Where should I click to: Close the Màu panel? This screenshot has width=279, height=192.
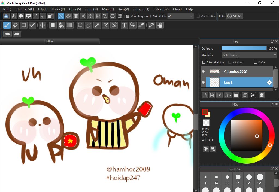[277, 104]
